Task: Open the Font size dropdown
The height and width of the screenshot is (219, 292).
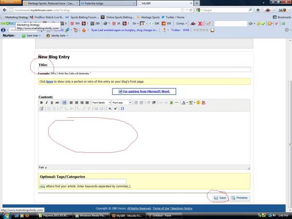Action: pos(122,103)
